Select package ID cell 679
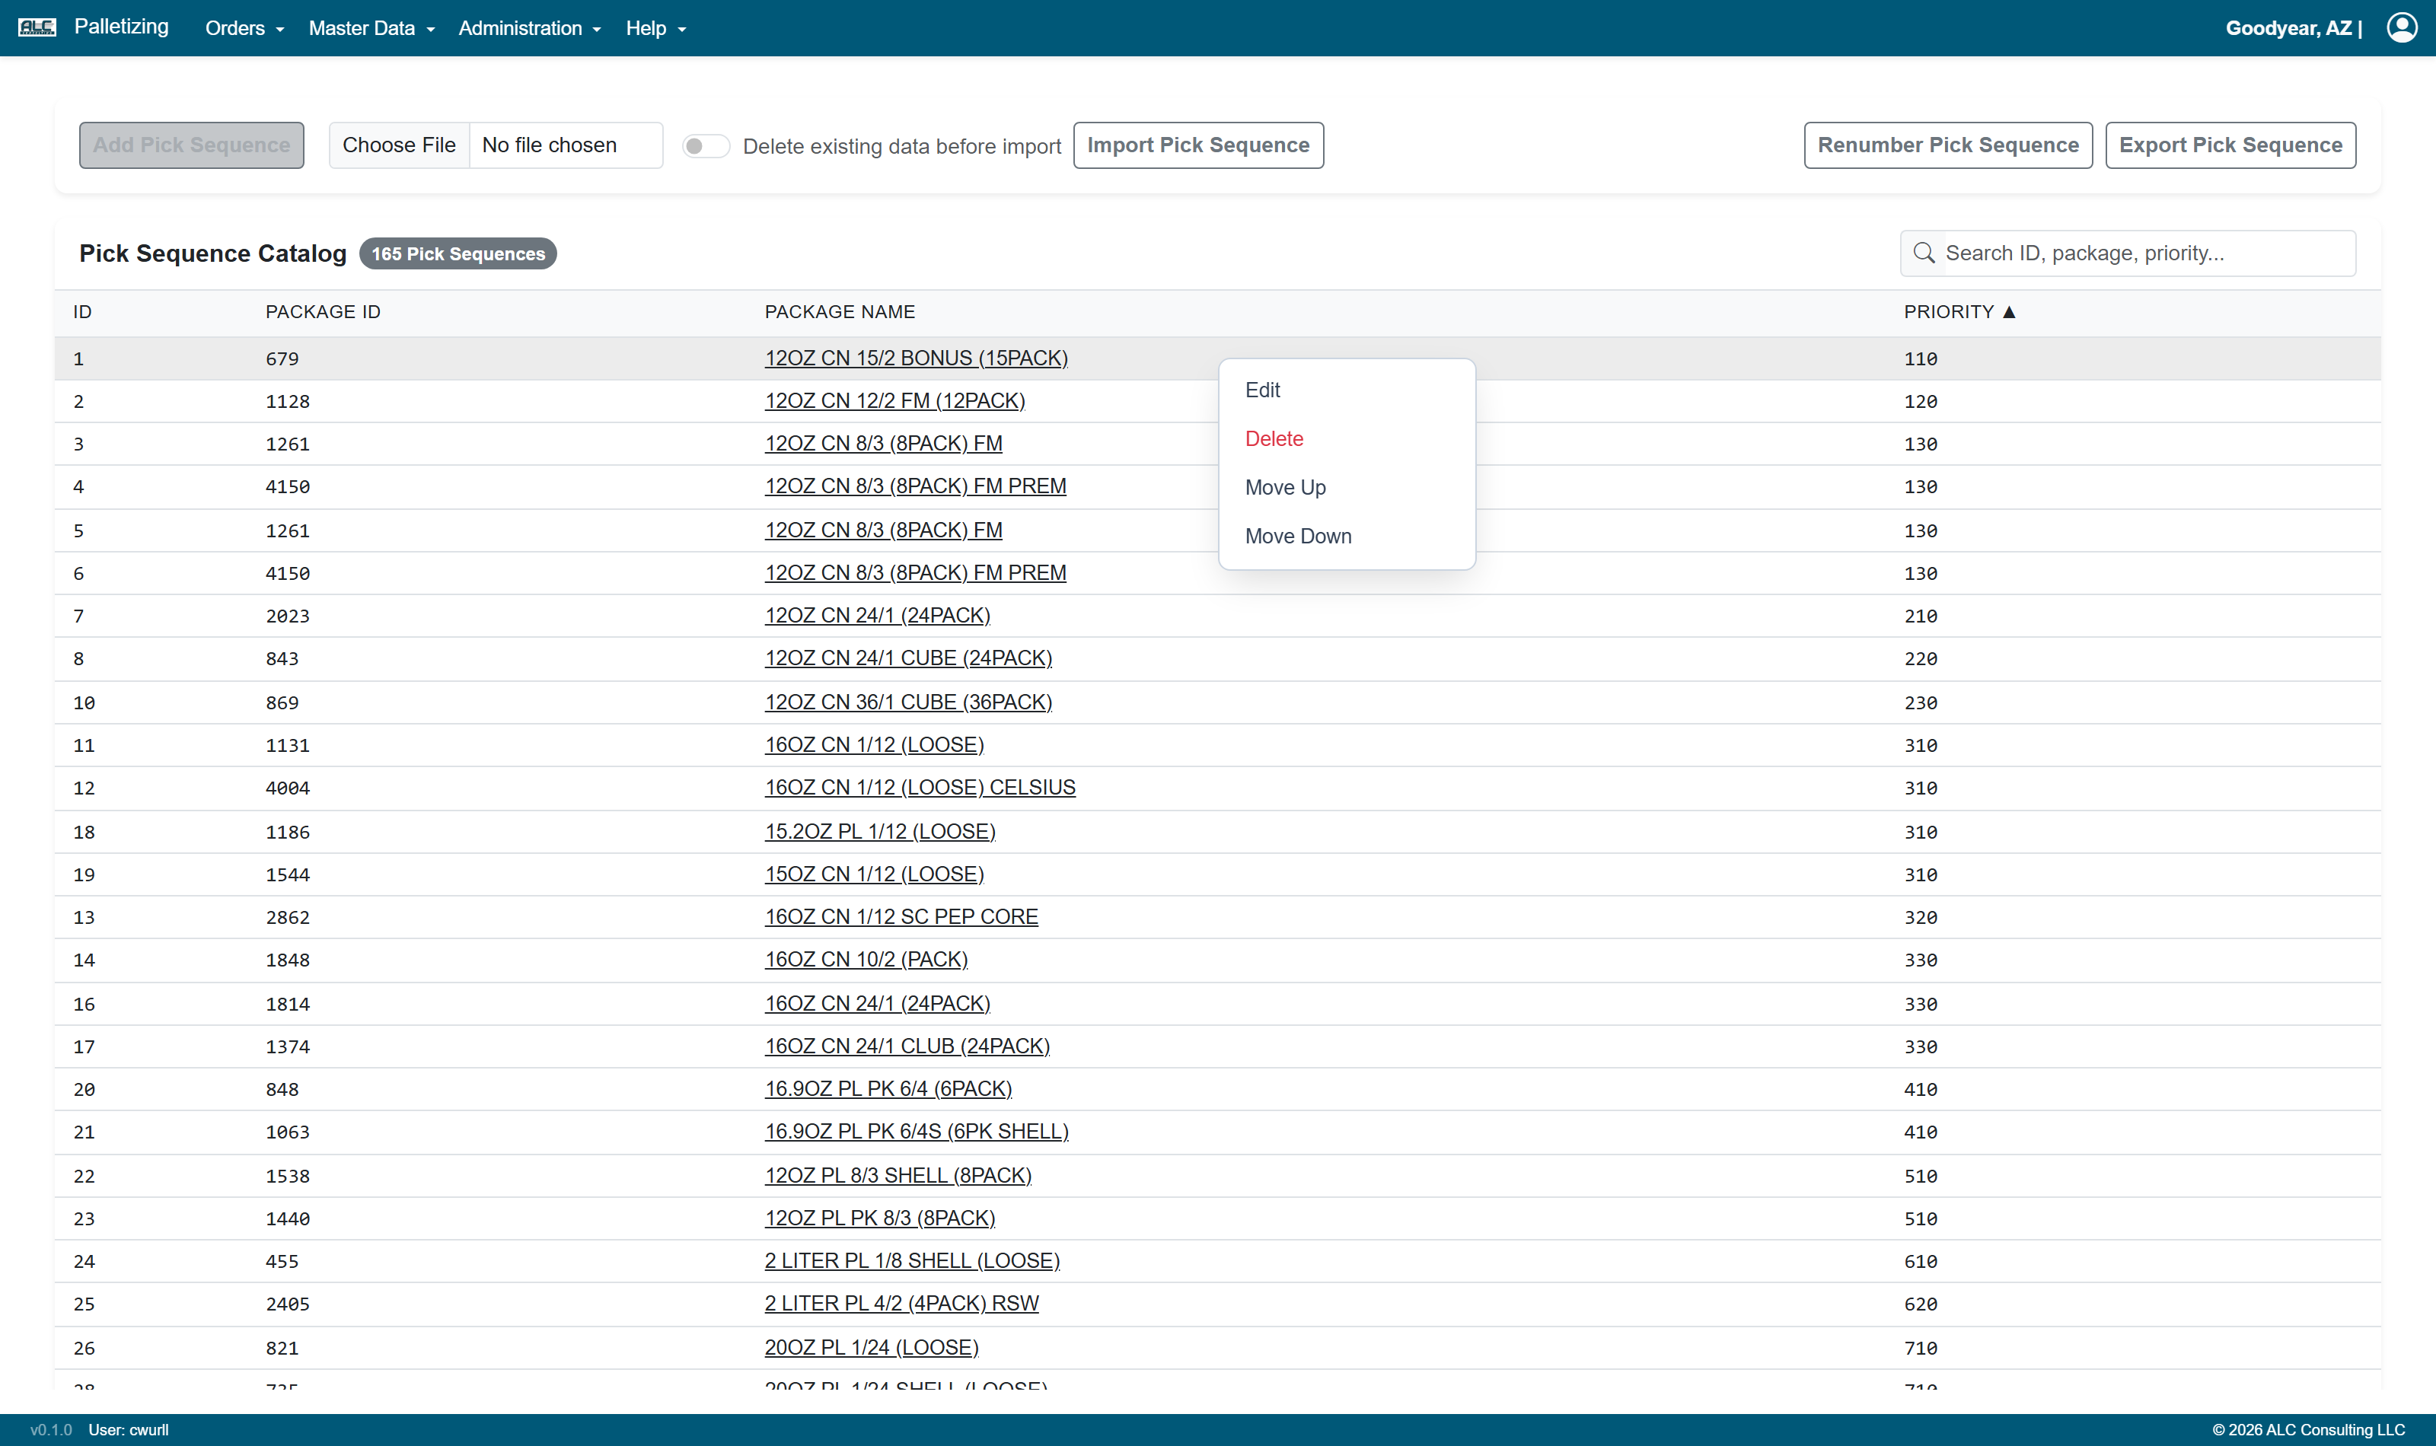Screen dimensions: 2436x1446 (x=282, y=358)
